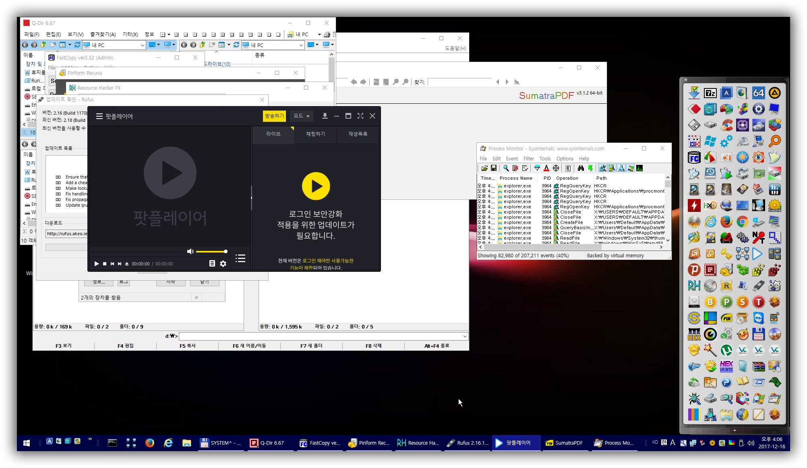Collapse the PotPlayer side panel splitter arrow
Screen dimensions: 807x468
(x=251, y=197)
